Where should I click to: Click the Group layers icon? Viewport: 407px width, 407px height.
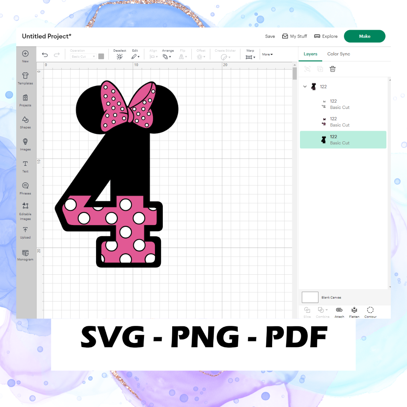[308, 69]
